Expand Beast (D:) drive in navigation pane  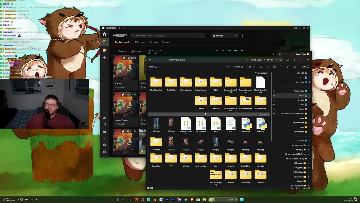(x=308, y=150)
